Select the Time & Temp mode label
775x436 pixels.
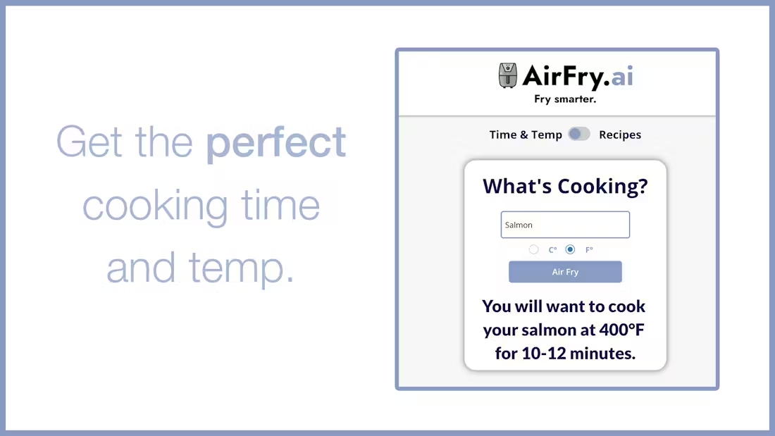[526, 135]
